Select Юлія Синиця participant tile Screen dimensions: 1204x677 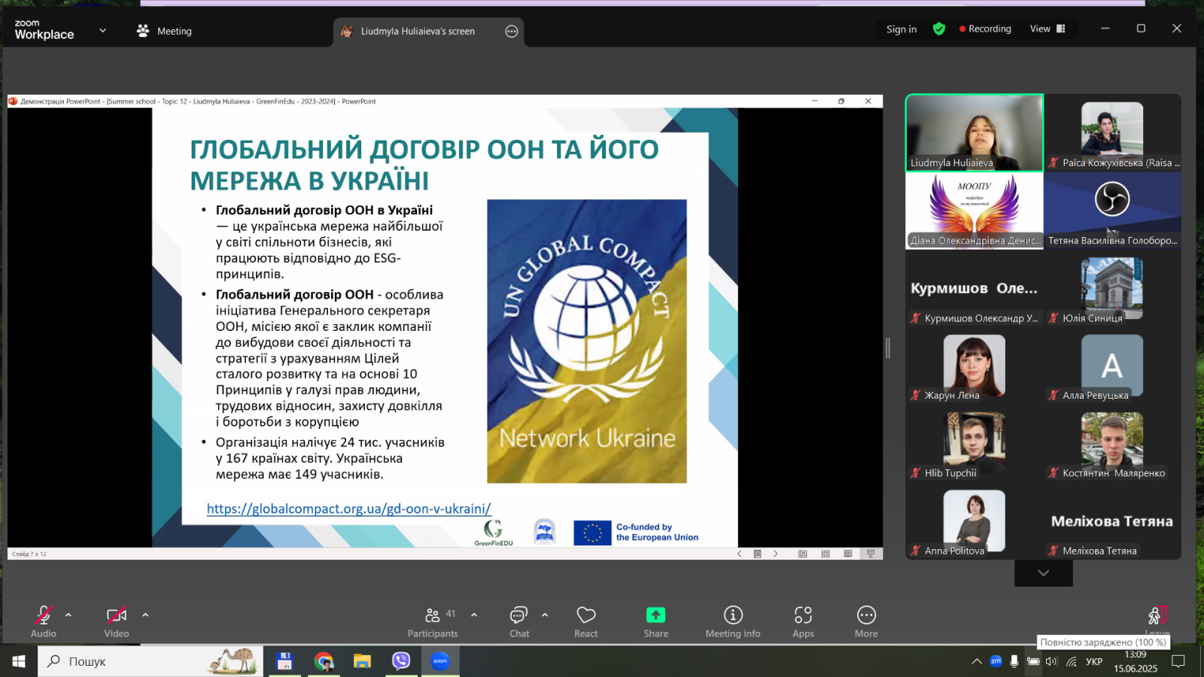[1112, 289]
